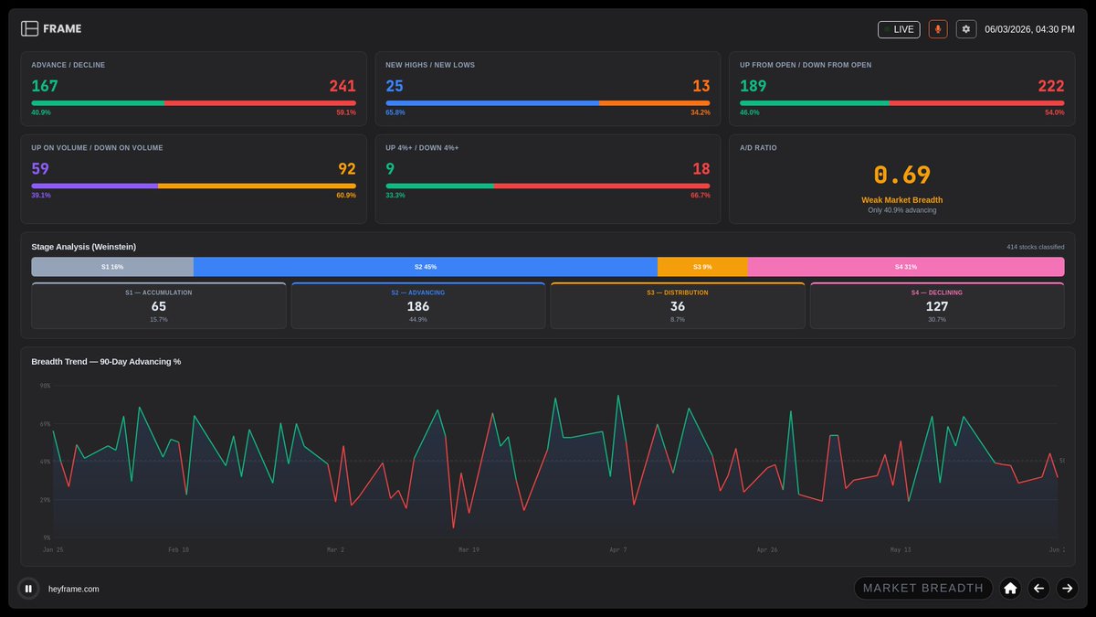Click the MARKET BREADTH label
The width and height of the screenshot is (1096, 617).
coord(923,588)
